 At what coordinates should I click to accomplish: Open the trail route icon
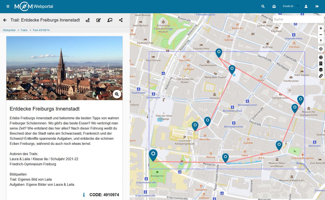pos(87,20)
